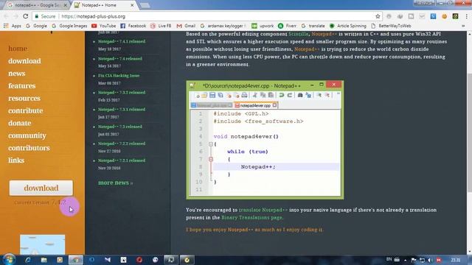Follow the translate Notepad++ link
The width and height of the screenshot is (472, 265).
pos(263,210)
